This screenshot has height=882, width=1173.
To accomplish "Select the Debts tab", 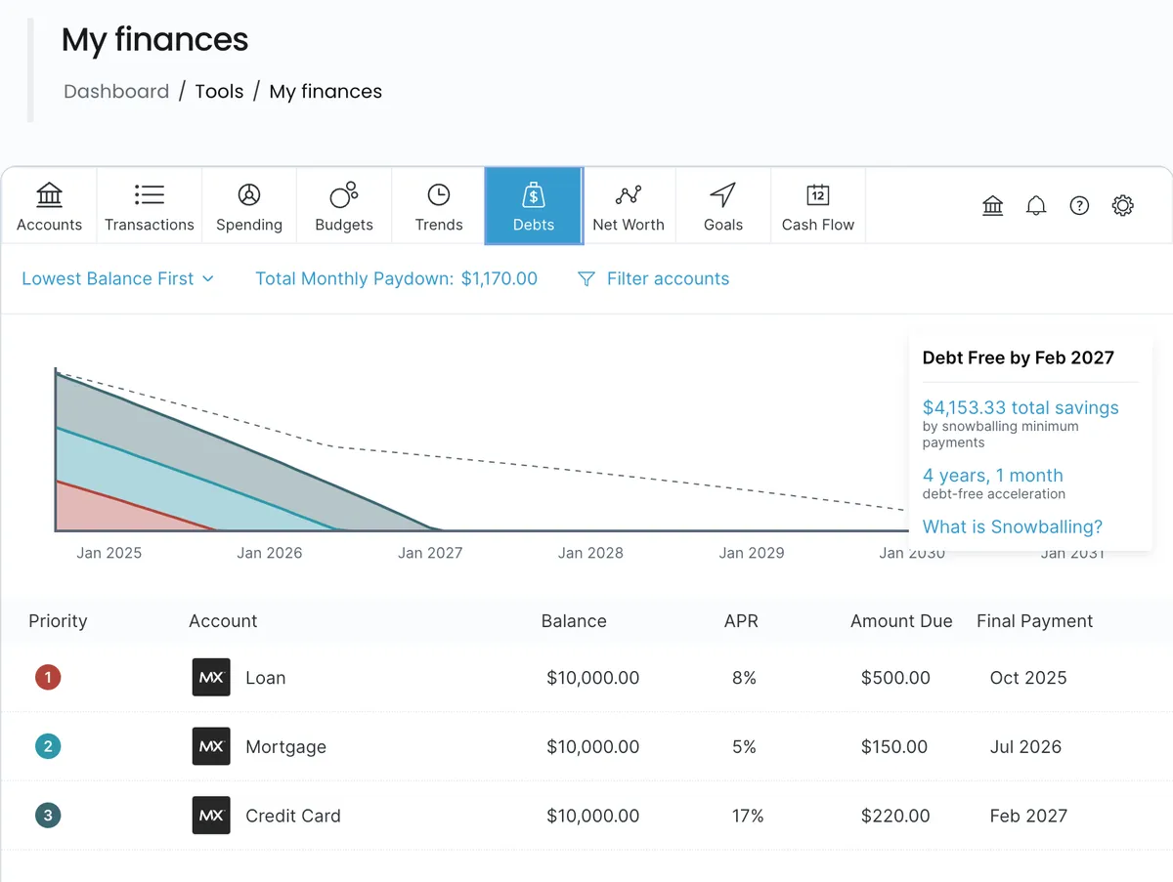I will [533, 205].
